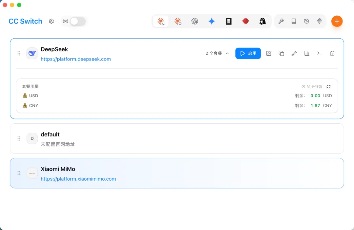Open the platform.deepseek.com link
The height and width of the screenshot is (230, 354).
pos(76,59)
